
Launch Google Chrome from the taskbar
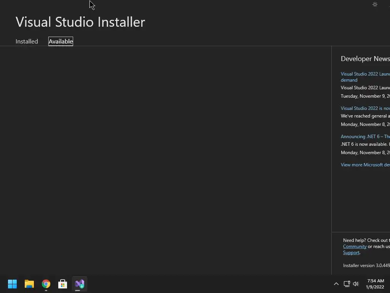[x=46, y=284]
